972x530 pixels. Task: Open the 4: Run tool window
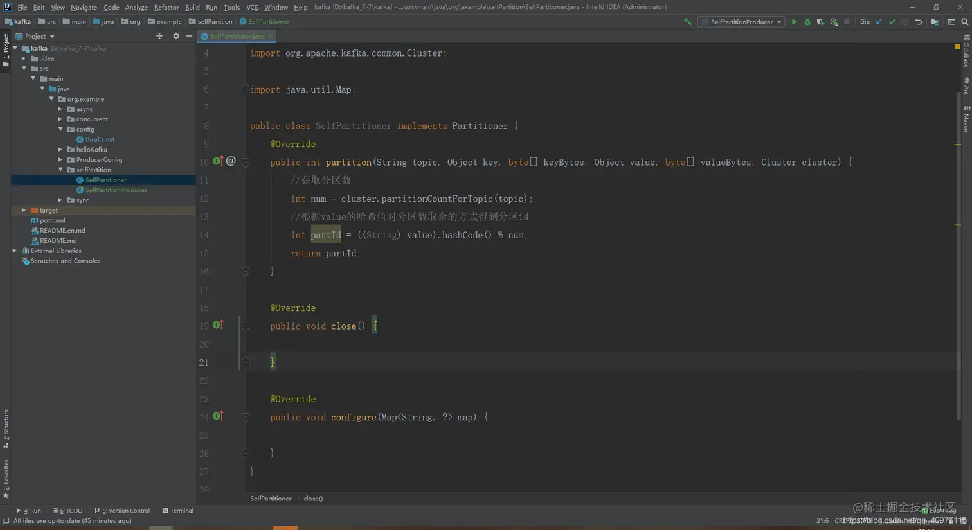tap(28, 511)
